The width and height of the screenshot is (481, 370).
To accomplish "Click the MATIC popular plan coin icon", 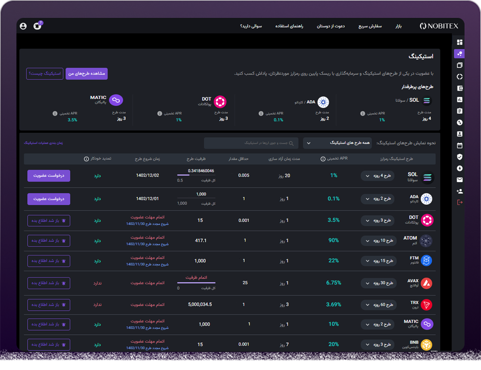I will coord(116,100).
